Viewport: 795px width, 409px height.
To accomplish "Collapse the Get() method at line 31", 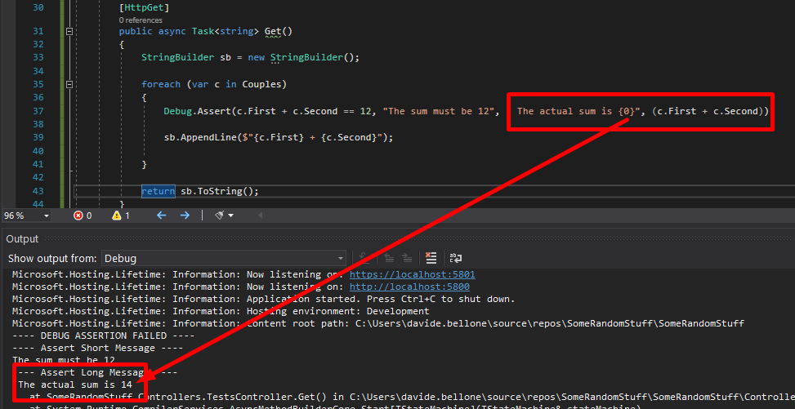I will pos(69,31).
